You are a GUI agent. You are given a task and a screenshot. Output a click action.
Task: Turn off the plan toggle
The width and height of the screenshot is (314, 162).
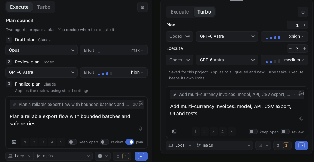(x=130, y=142)
